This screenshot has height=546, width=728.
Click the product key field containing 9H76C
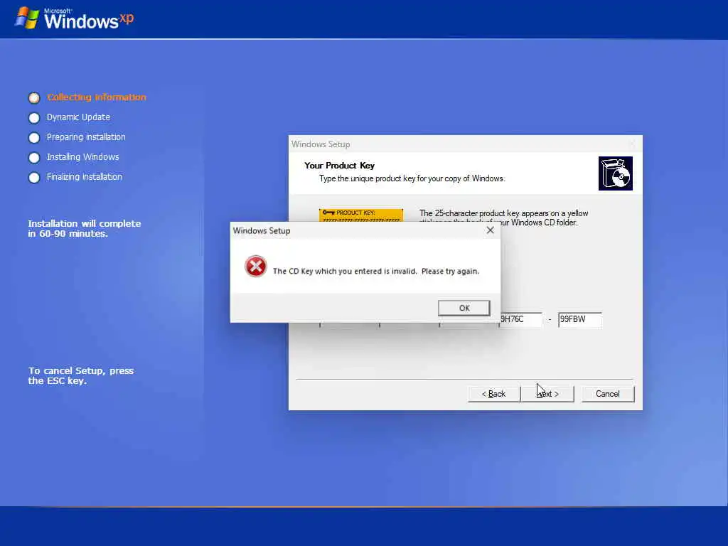coord(520,319)
